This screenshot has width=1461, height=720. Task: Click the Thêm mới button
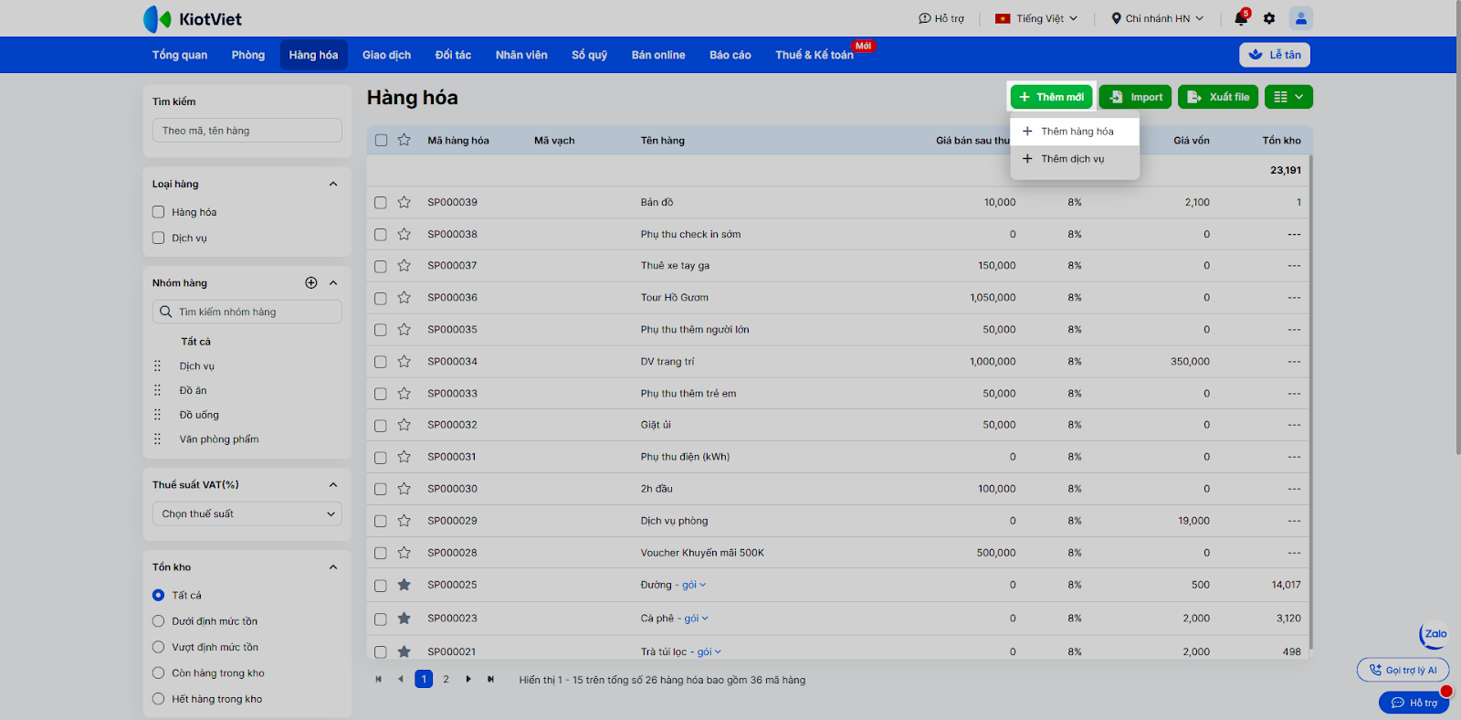(1052, 97)
